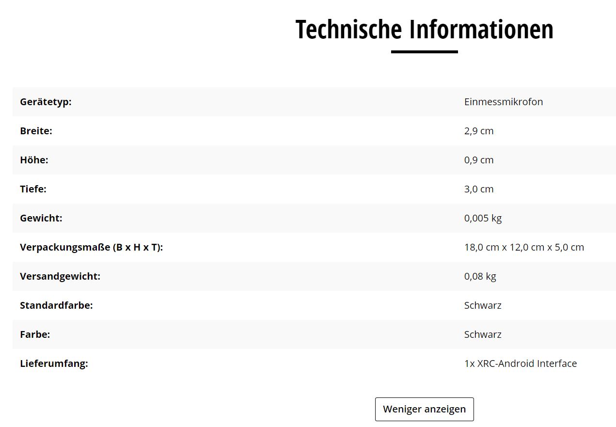Click the "2,9 cm" width value
616x427 pixels.
click(478, 131)
